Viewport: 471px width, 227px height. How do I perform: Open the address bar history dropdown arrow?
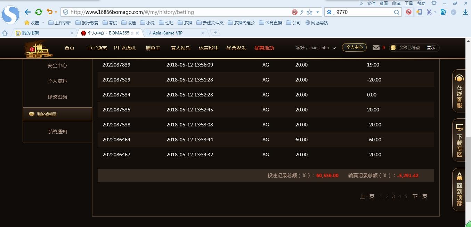click(317, 12)
